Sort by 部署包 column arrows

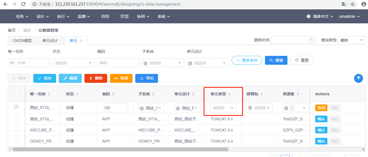click(x=262, y=94)
